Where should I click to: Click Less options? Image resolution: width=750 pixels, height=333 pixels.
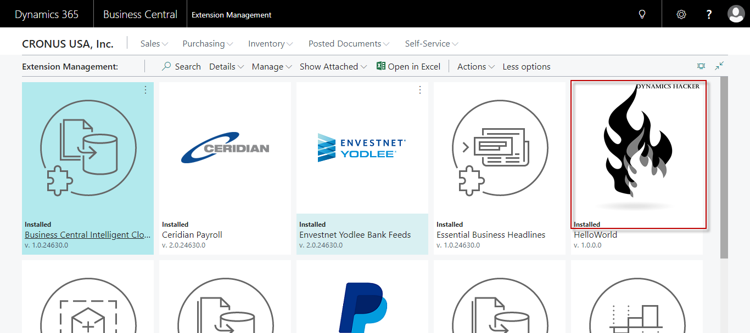coord(527,66)
